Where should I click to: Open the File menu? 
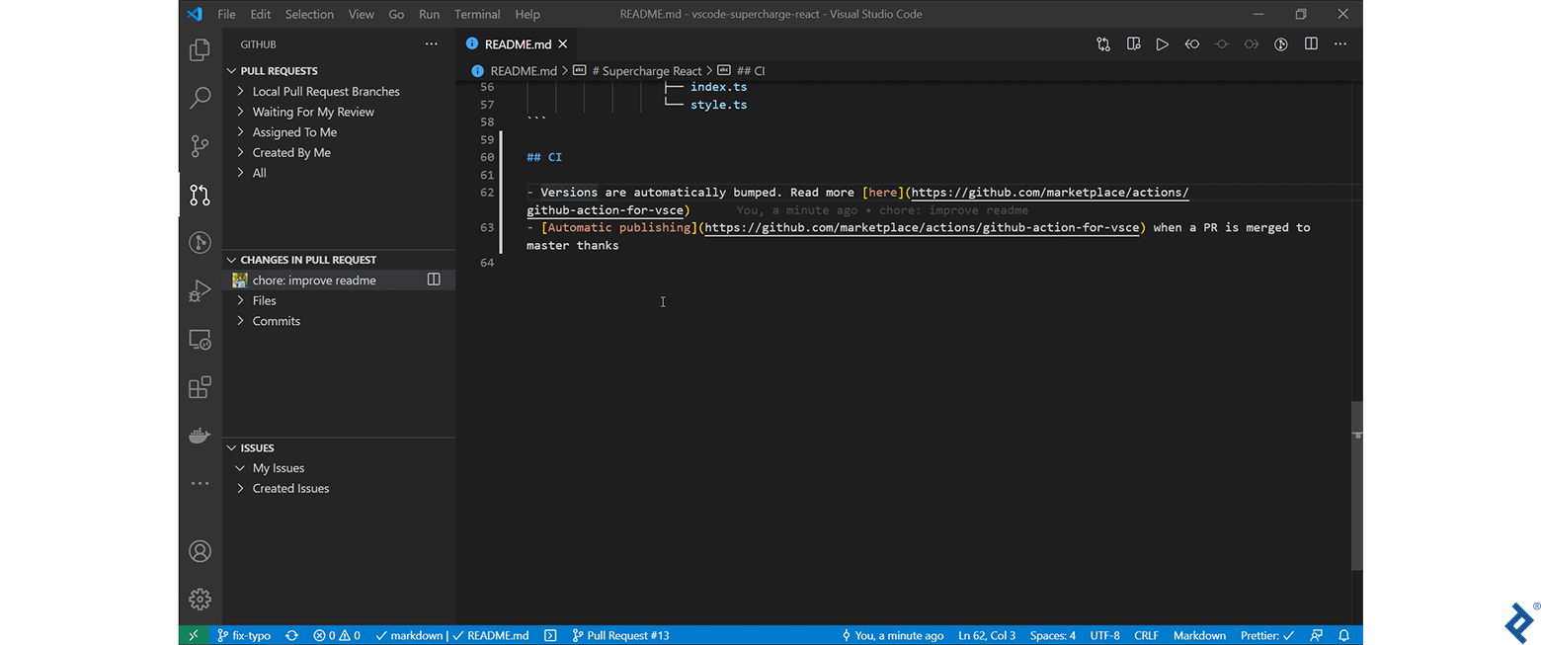pos(226,14)
